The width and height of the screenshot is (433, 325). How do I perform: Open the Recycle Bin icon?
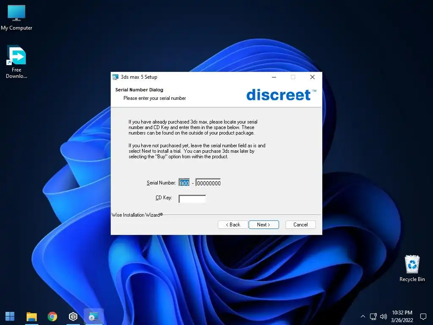tap(412, 268)
